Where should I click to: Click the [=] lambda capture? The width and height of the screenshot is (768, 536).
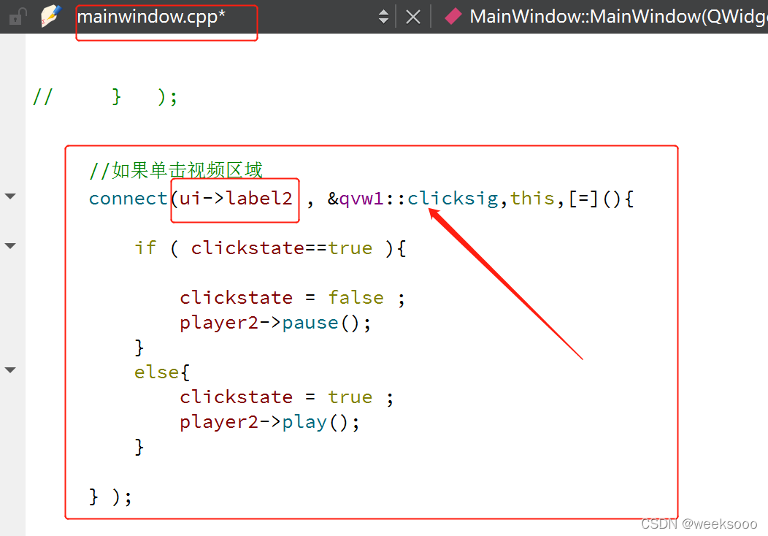[583, 199]
